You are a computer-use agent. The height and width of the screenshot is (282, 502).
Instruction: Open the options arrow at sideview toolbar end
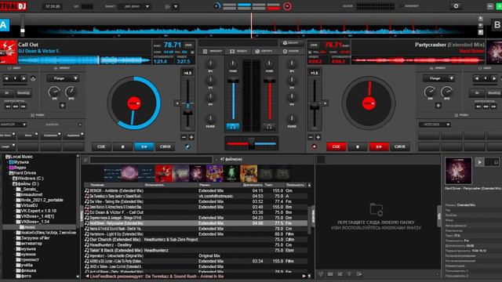click(x=438, y=274)
